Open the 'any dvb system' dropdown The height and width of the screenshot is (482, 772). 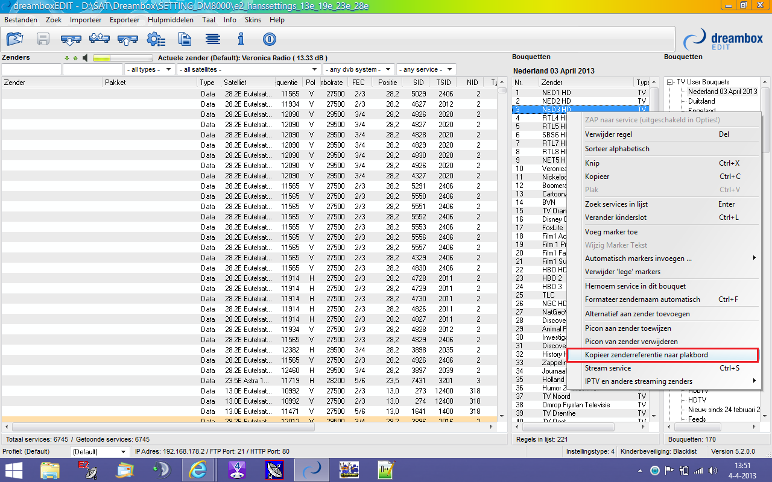(x=359, y=70)
